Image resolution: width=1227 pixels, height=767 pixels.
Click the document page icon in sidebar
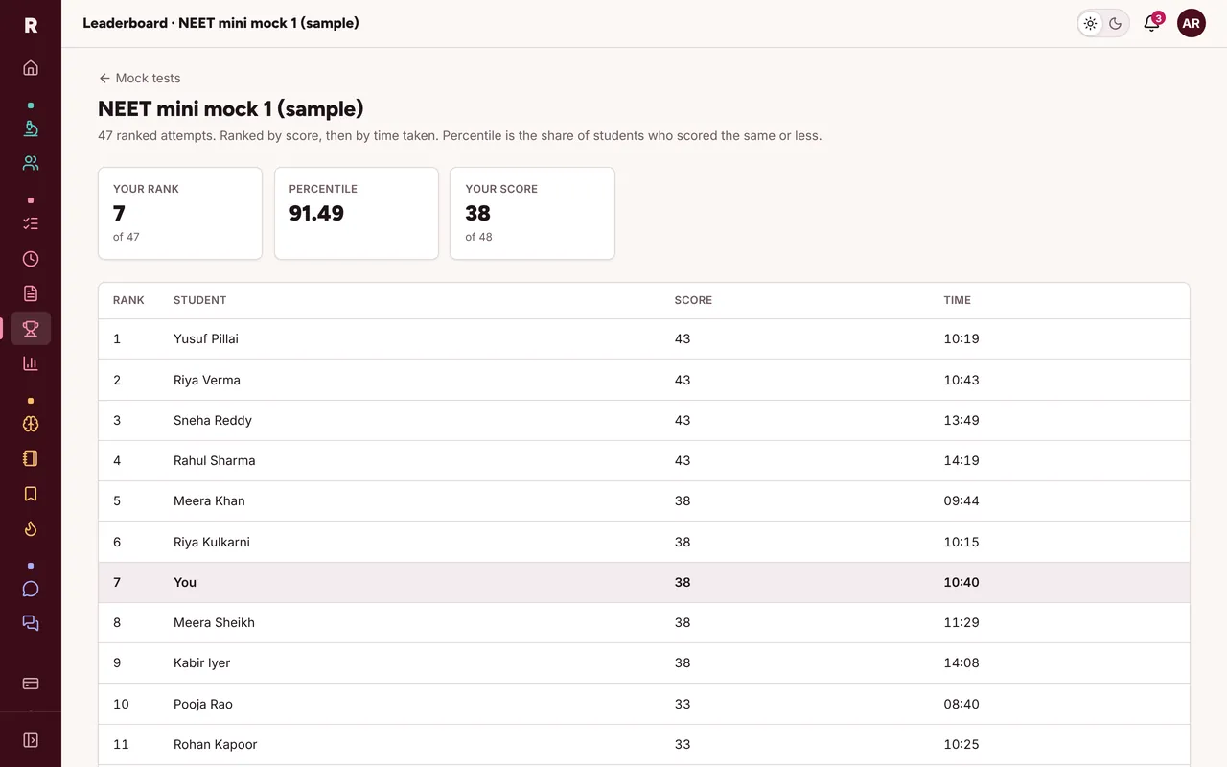(31, 293)
